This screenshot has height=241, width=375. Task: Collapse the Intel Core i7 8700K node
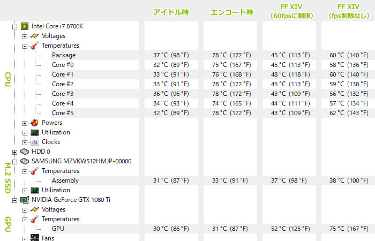tap(15, 27)
